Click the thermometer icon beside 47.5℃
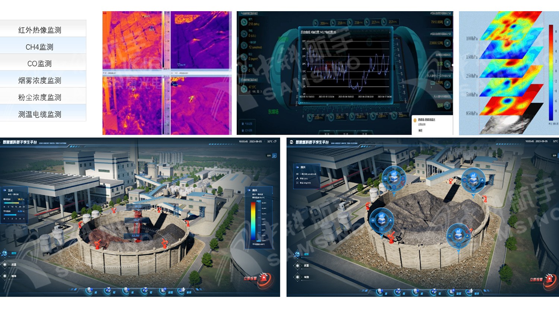This screenshot has width=559, height=314. tap(244, 89)
